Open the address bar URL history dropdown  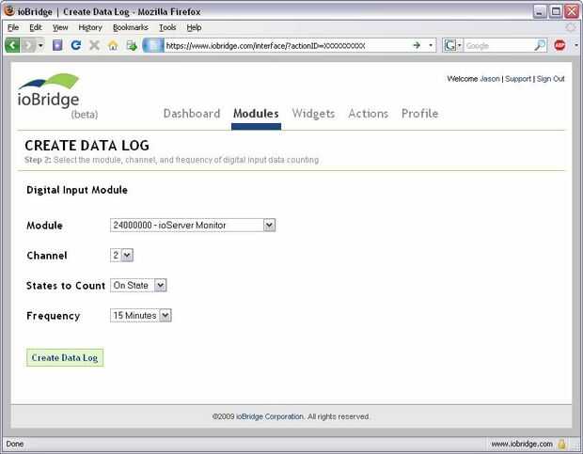(x=431, y=45)
